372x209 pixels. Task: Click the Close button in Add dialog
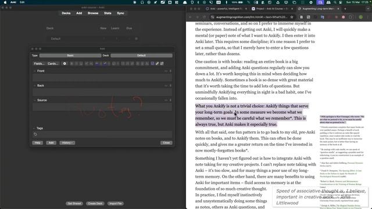pos(166,143)
